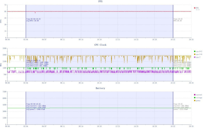Click the green voltage line in Battery chart
208x132 pixels.
pyautogui.click(x=100, y=108)
